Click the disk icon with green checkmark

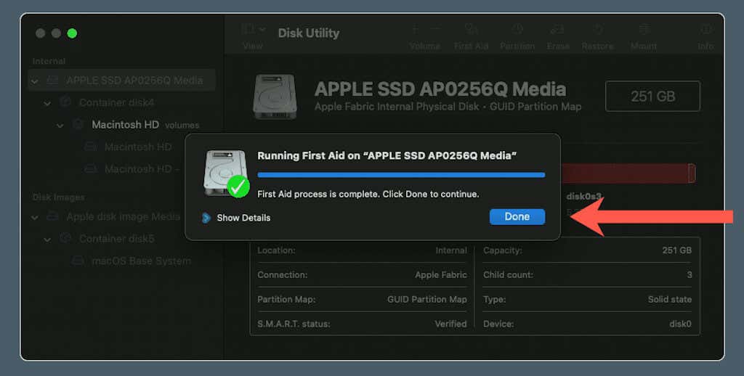[227, 173]
